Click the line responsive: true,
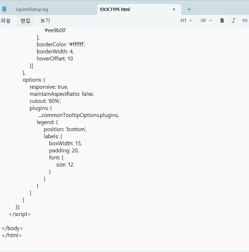The width and height of the screenshot is (249, 252). pyautogui.click(x=49, y=87)
